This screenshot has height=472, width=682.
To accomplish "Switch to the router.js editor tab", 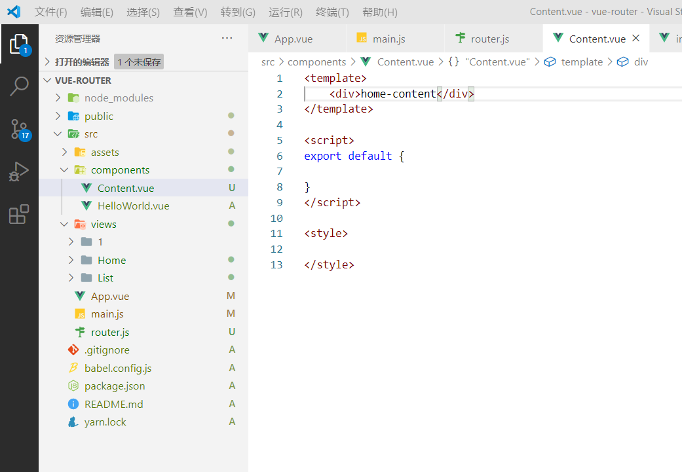I will click(494, 38).
